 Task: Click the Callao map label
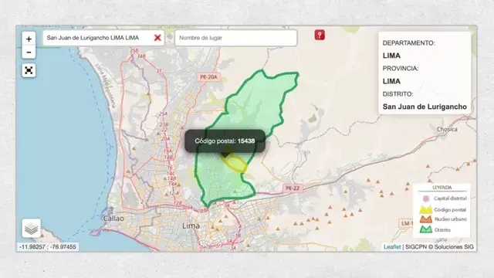(x=113, y=219)
